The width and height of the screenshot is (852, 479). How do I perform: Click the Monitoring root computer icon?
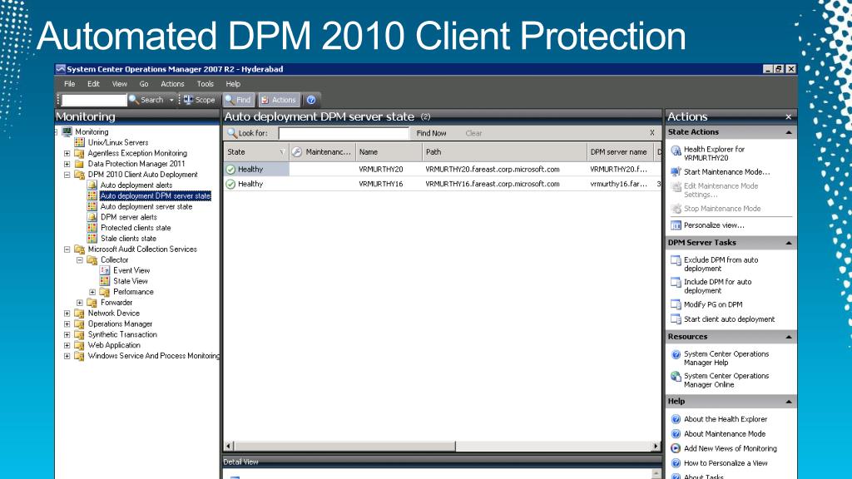click(x=67, y=132)
